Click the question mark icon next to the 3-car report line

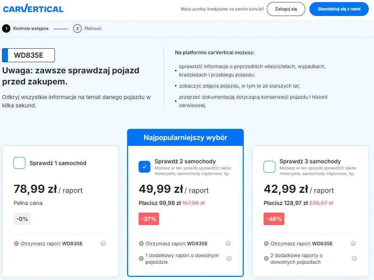[354, 244]
